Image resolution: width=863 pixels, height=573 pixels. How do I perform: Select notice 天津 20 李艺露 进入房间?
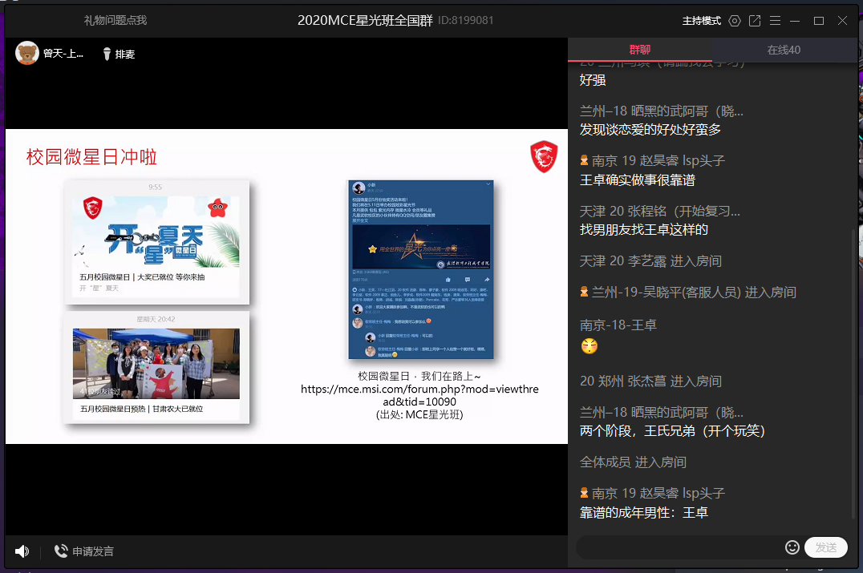pyautogui.click(x=650, y=260)
